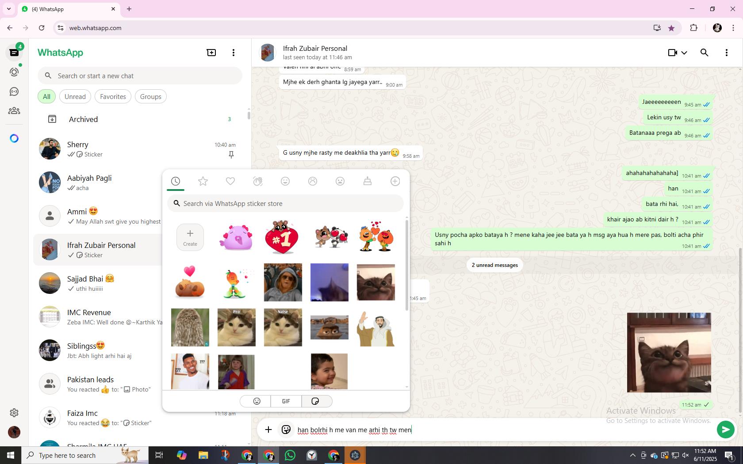The height and width of the screenshot is (464, 743).
Task: Reload the web.whatsapp.com page
Action: [42, 28]
